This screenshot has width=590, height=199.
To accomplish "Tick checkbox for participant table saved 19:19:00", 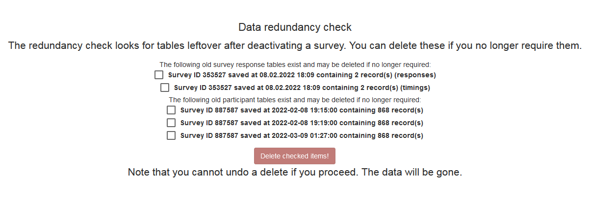I will coord(171,123).
